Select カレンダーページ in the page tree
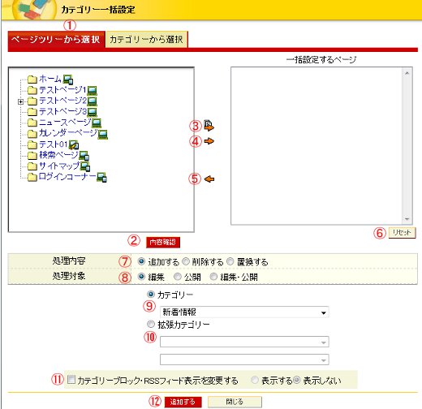This screenshot has height=409, width=422. click(68, 133)
